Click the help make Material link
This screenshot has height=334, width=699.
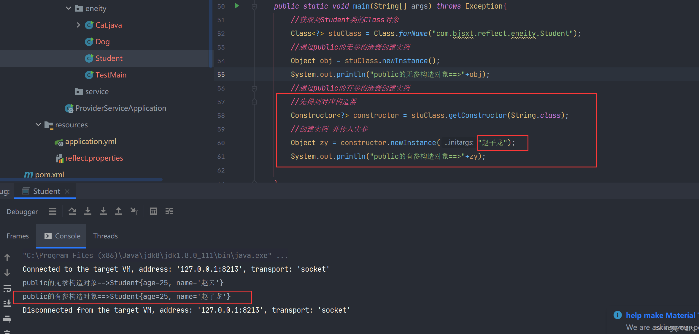click(660, 315)
